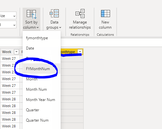Click the first Week 27 cell
The width and height of the screenshot is (162, 129).
pos(10,59)
